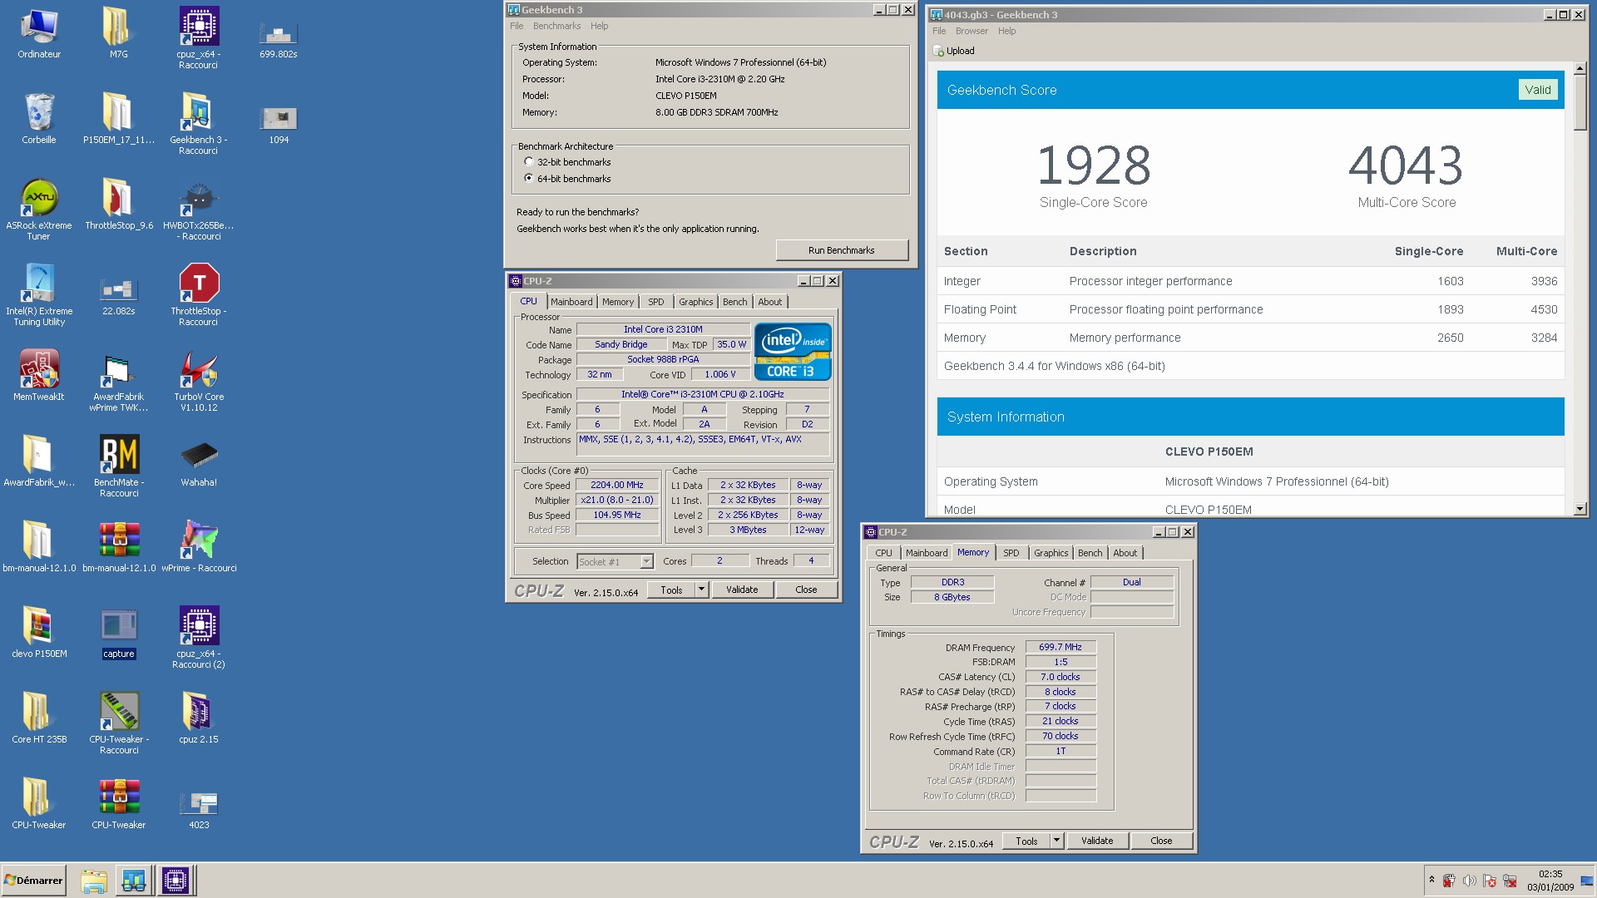Click Intel Core i3 logo in CPU-Z
This screenshot has width=1597, height=898.
pos(793,352)
